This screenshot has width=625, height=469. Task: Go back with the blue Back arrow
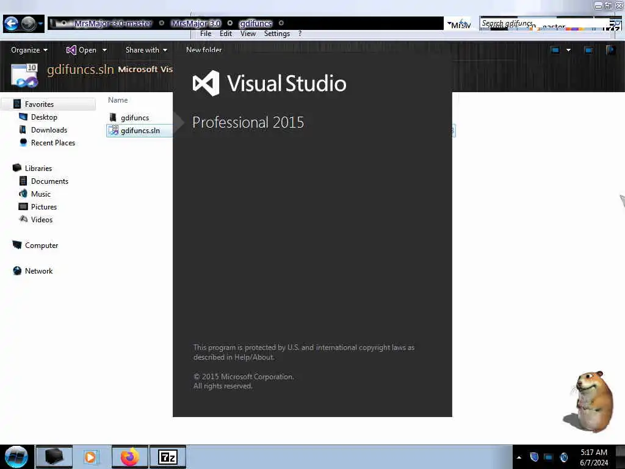coord(11,24)
